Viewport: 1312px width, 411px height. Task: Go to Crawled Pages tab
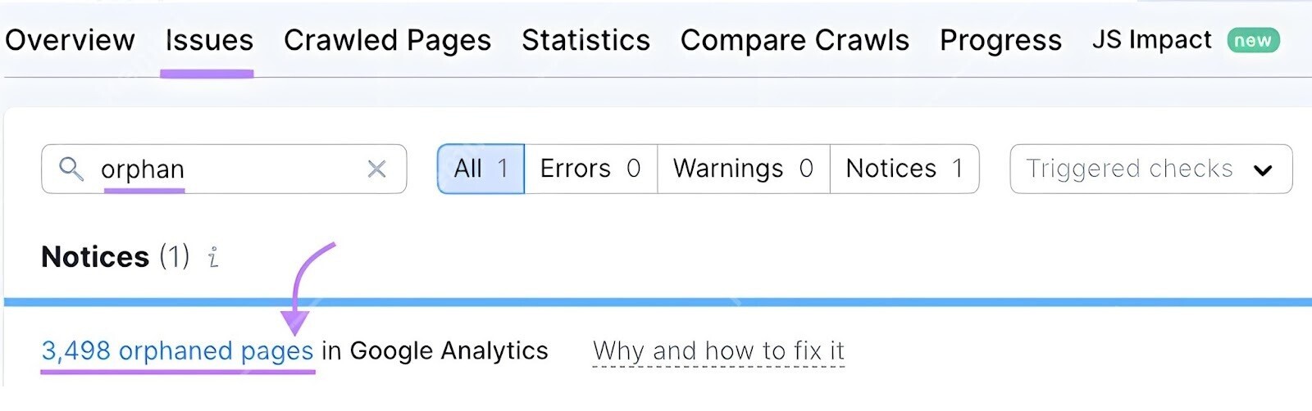pyautogui.click(x=387, y=40)
